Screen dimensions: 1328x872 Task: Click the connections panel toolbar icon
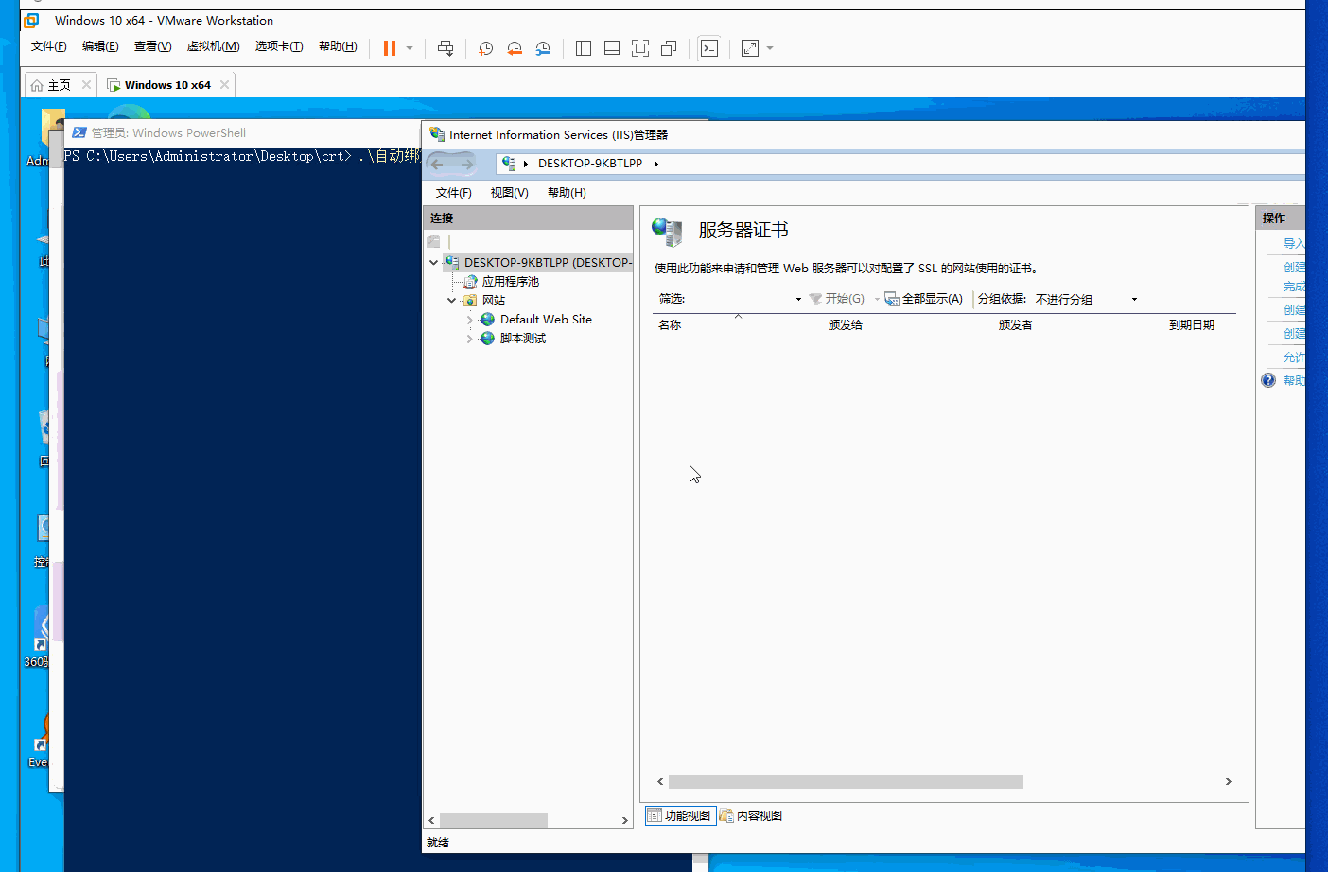433,241
